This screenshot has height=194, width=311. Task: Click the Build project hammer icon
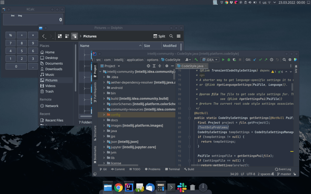(196, 60)
